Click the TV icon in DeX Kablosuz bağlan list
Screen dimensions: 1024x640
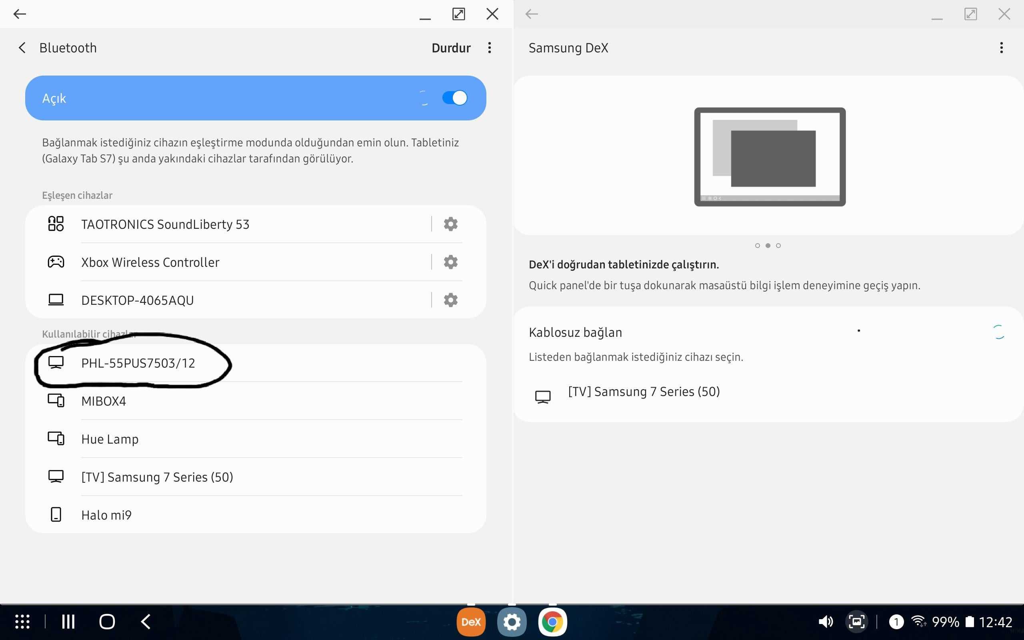[x=543, y=397]
